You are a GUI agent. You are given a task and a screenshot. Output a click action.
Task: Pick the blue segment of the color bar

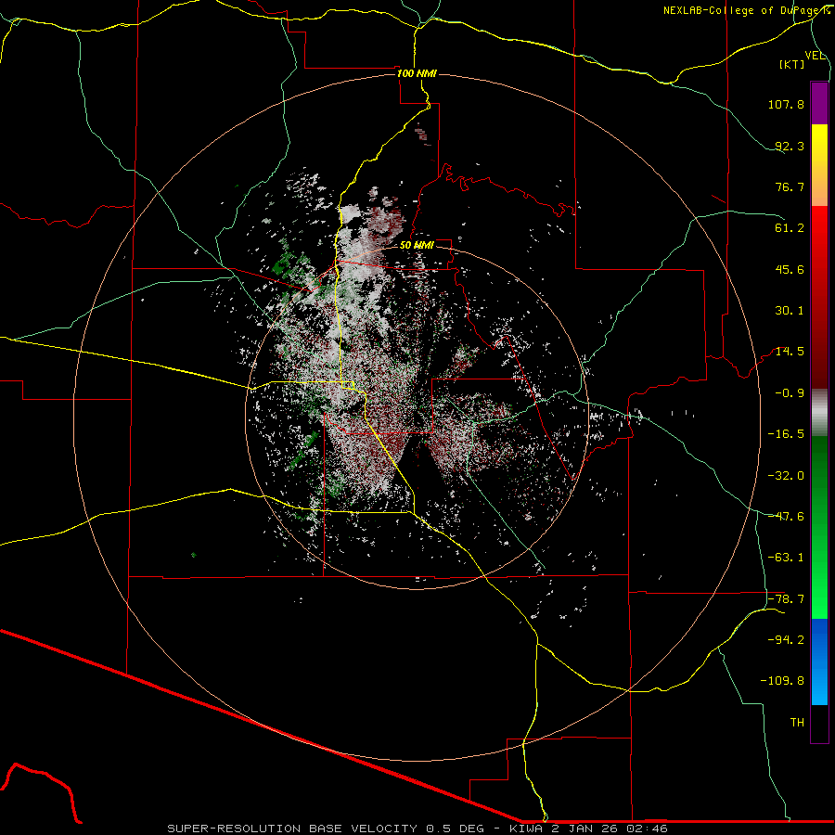coord(819,662)
